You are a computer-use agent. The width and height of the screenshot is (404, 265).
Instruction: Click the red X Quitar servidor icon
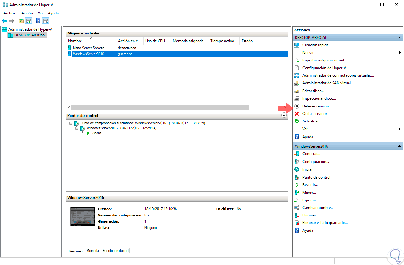(x=297, y=114)
